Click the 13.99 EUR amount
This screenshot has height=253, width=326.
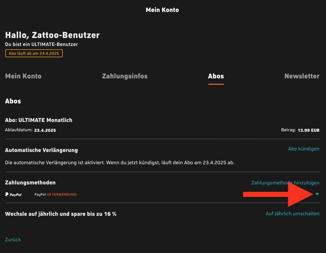click(308, 130)
